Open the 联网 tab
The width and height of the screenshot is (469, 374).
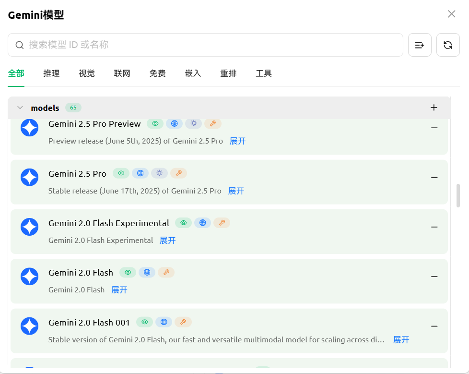[x=122, y=73]
